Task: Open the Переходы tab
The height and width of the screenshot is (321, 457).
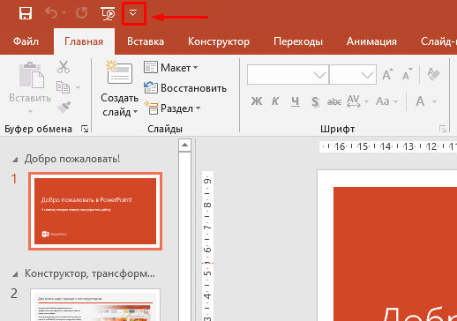Action: click(x=298, y=41)
